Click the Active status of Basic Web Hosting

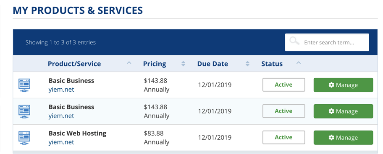pos(283,137)
